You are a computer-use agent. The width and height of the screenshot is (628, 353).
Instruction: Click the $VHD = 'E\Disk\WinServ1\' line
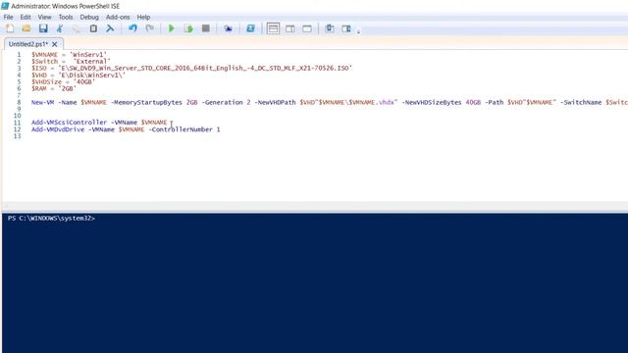point(78,75)
